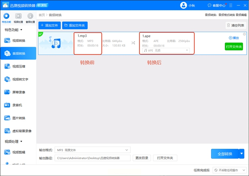Select 音频转换 in the sidebar
249x176 pixels.
pos(18,53)
